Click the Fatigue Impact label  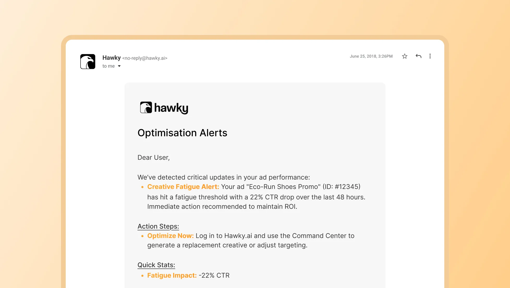point(172,275)
